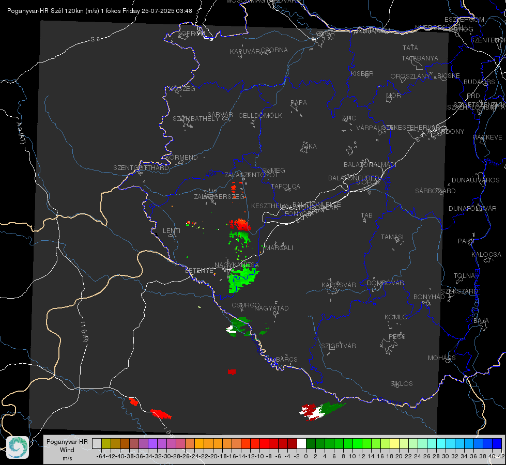This screenshot has height=465, width=506.
Task: Click the KOMLO city label
Action: [396, 317]
